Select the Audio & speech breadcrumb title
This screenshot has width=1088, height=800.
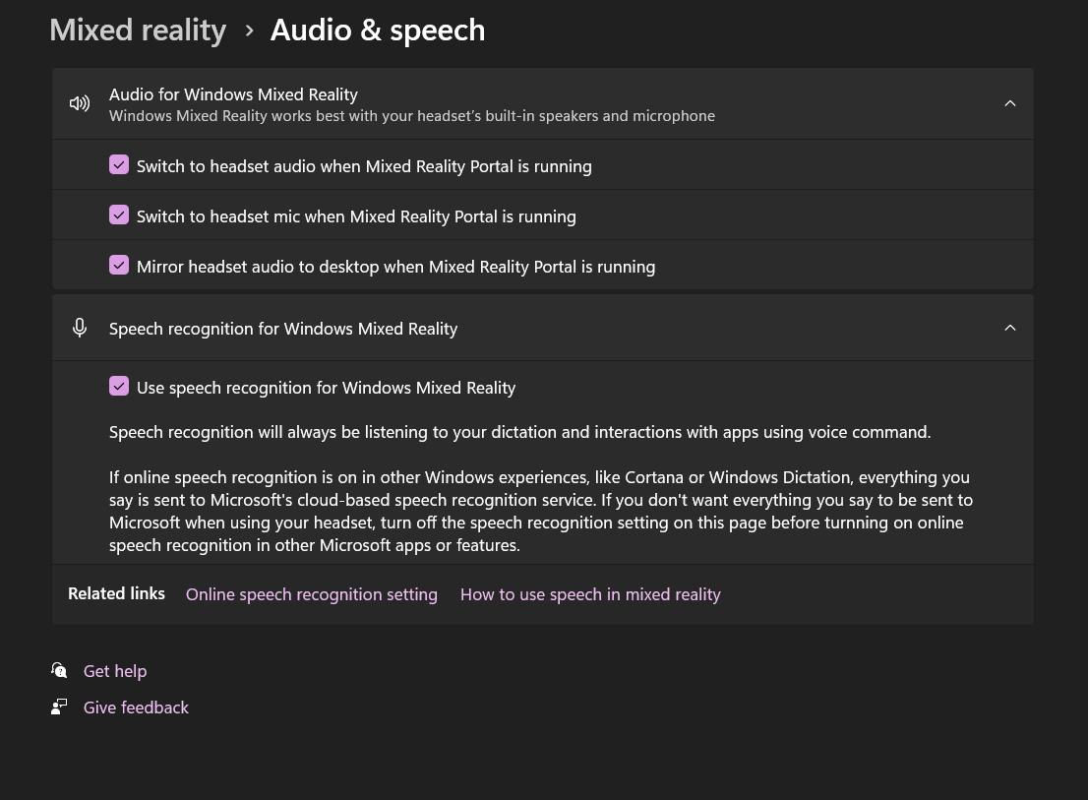coord(378,31)
